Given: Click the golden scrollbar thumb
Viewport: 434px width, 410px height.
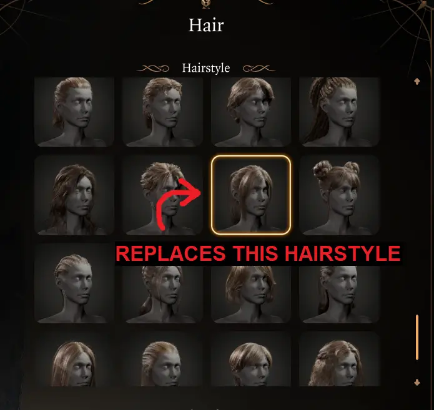Looking at the screenshot, I should pyautogui.click(x=417, y=337).
